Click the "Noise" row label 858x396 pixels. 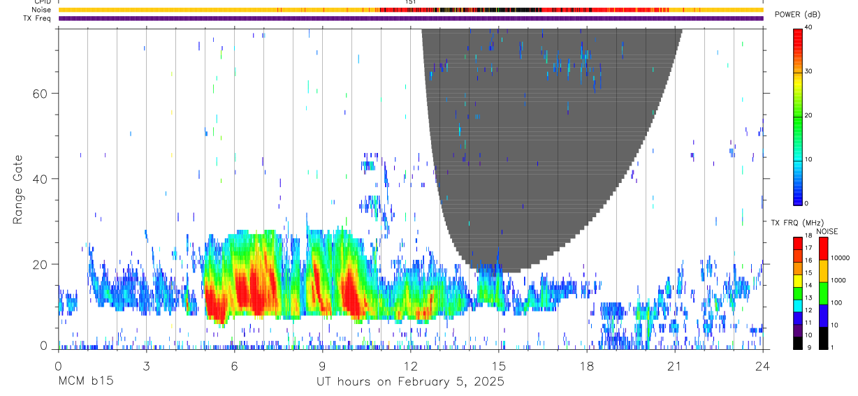[43, 10]
